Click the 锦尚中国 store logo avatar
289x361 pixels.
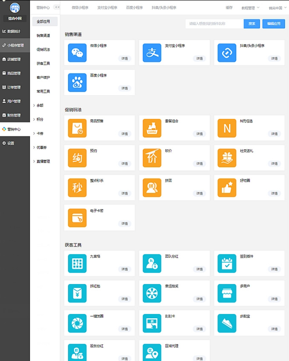pos(15,8)
